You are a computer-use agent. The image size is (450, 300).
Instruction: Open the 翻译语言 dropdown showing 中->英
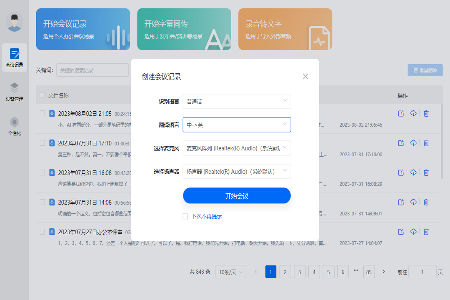[x=237, y=125]
